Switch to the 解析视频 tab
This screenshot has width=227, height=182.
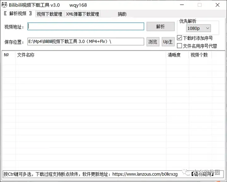pyautogui.click(x=18, y=14)
